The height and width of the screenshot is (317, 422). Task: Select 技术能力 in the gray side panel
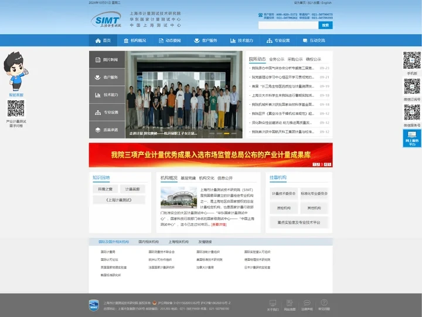[107, 95]
